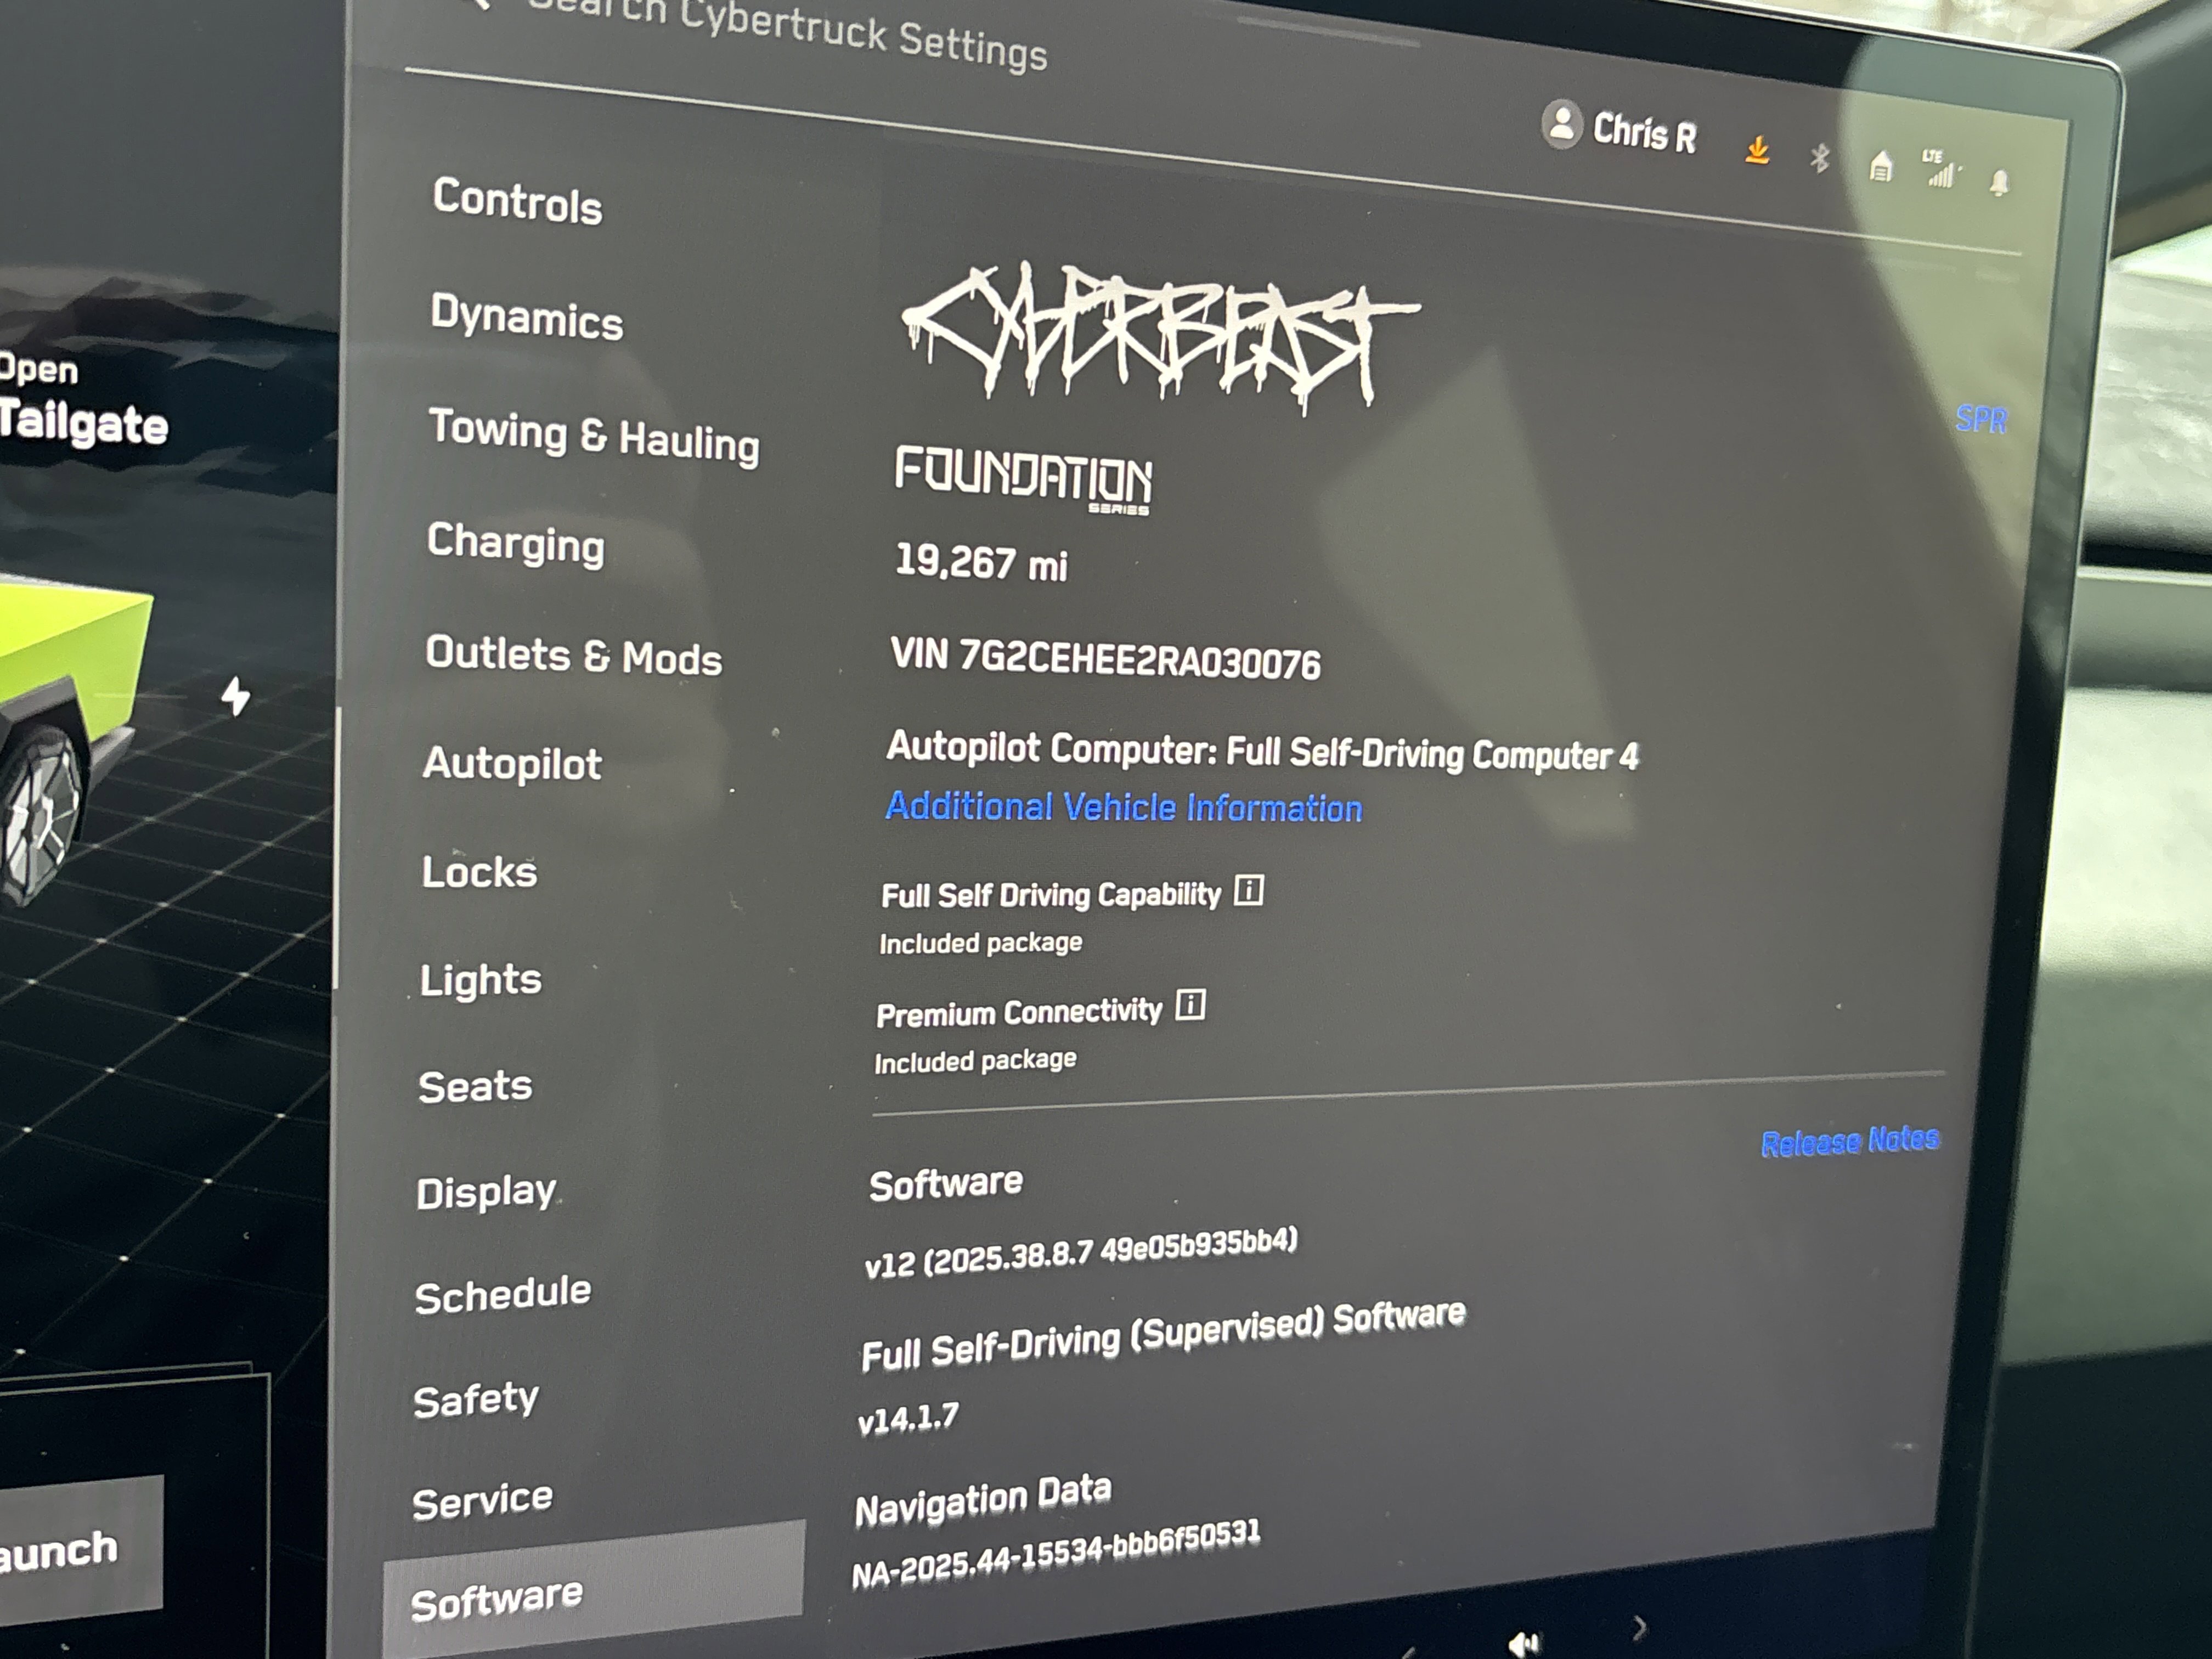Tap info icon beside Premium Connectivity
2212x1659 pixels.
coord(1190,1004)
